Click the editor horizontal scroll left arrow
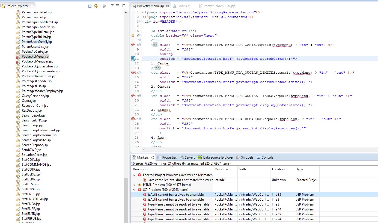 144,150
